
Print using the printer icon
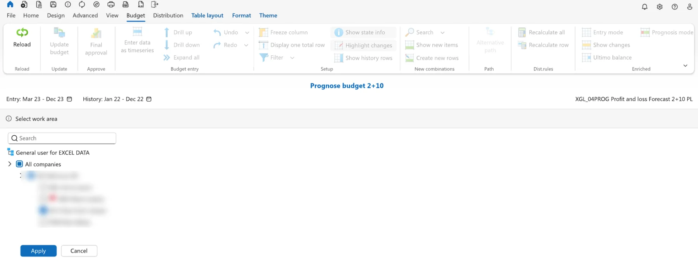click(111, 5)
